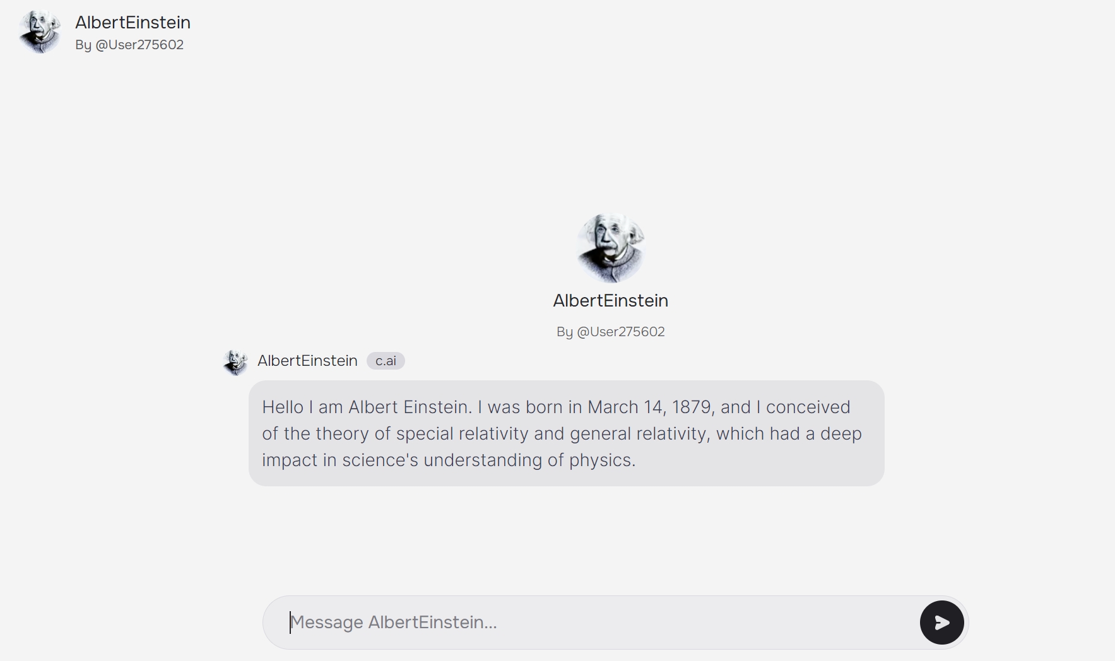Click the avatar beside the greeting message
The height and width of the screenshot is (661, 1115).
pyautogui.click(x=235, y=362)
